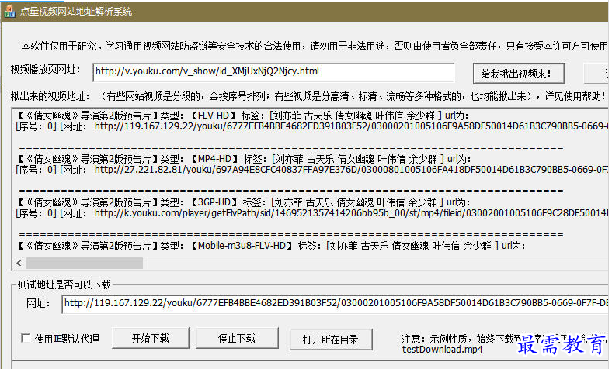Viewport: 612px width, 369px height.
Task: Click the horizontal scrollbar left arrow
Action: coord(19,263)
